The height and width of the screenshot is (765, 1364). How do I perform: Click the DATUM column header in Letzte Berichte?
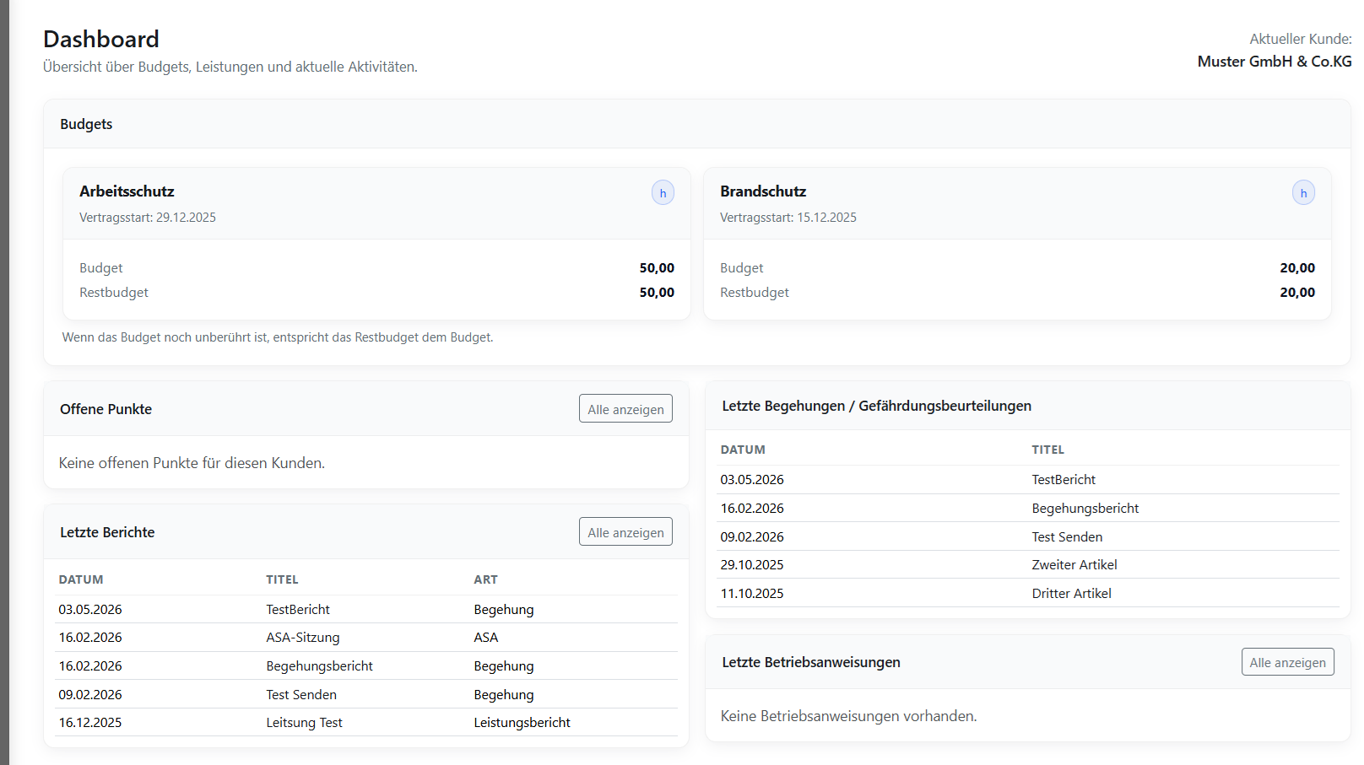tap(81, 579)
